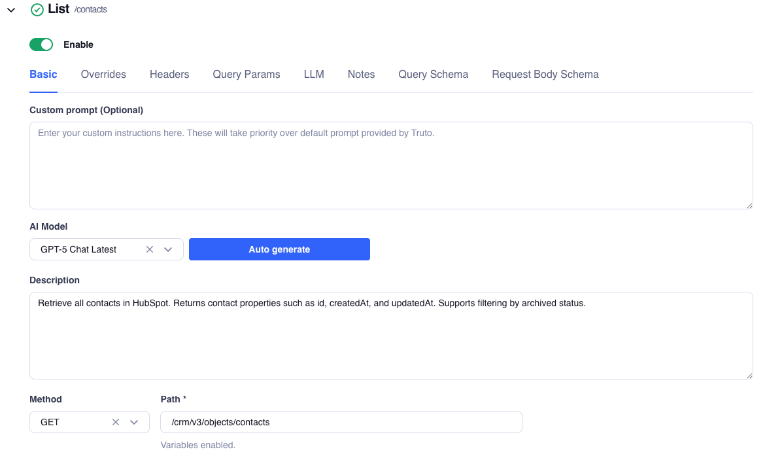Open the AI Model dropdown
This screenshot has width=767, height=458.
(x=168, y=249)
